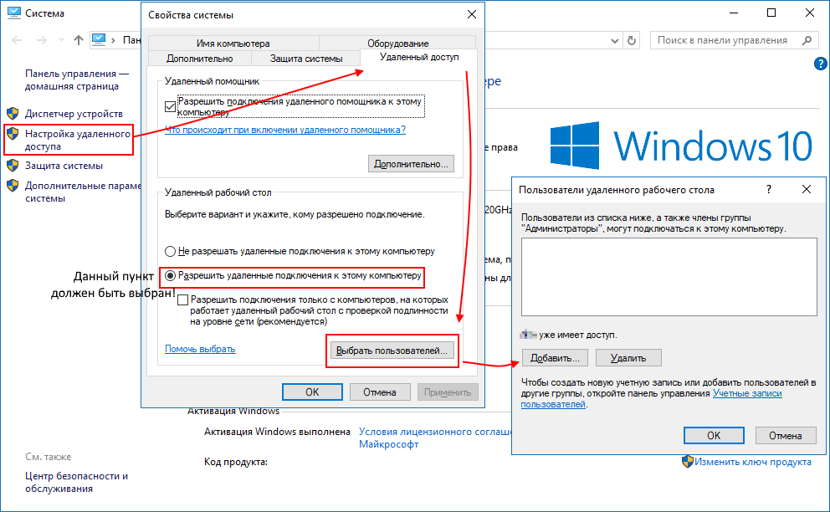Open Что происходит при включении удаленного помощника link
Viewport: 830px width, 512px height.
tap(285, 130)
